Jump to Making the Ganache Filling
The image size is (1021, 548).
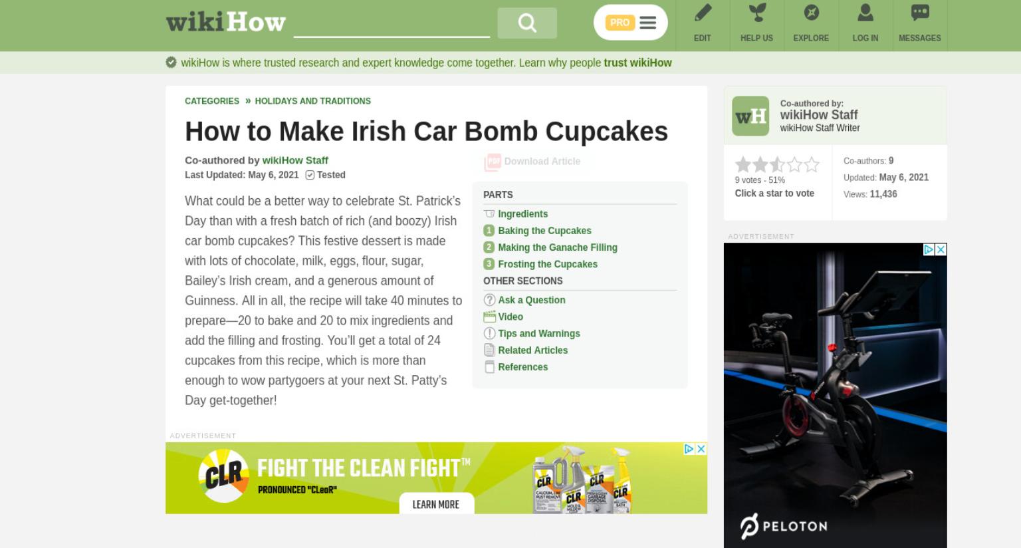558,247
